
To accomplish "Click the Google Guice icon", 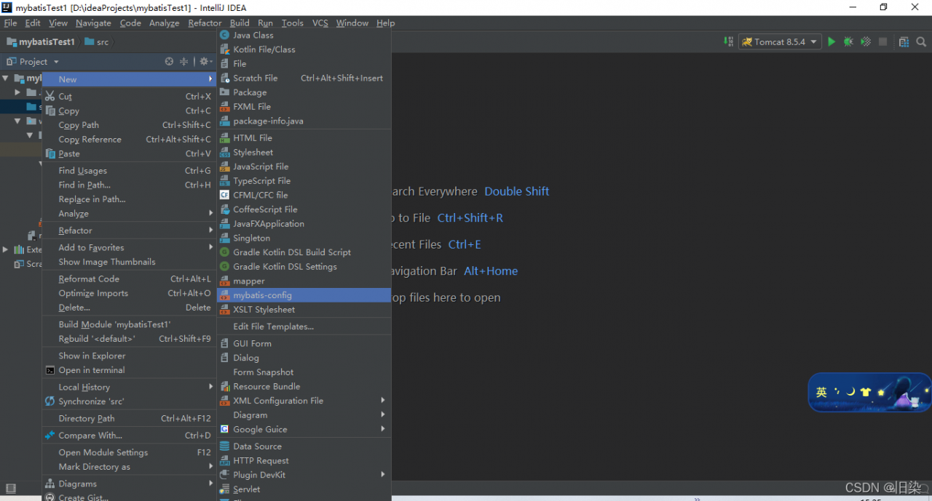I will point(225,429).
